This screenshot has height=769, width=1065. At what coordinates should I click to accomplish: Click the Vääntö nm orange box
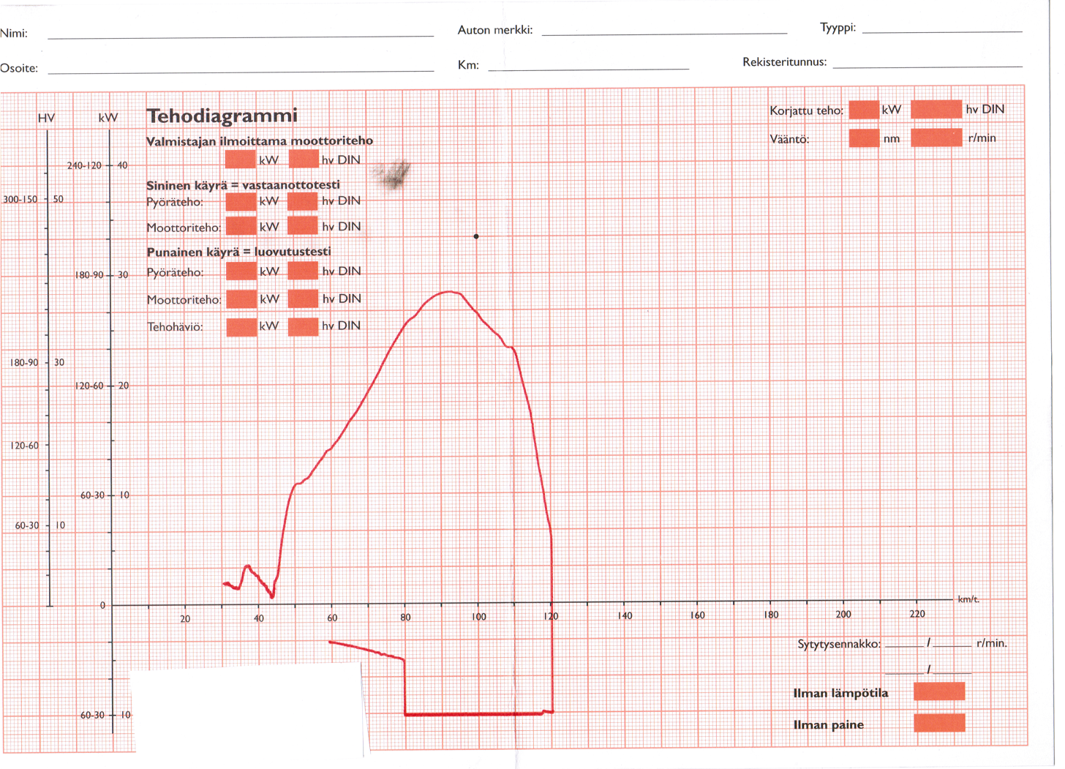coord(863,138)
